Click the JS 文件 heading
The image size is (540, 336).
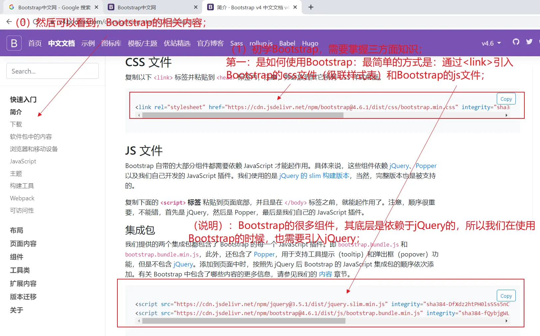point(144,151)
